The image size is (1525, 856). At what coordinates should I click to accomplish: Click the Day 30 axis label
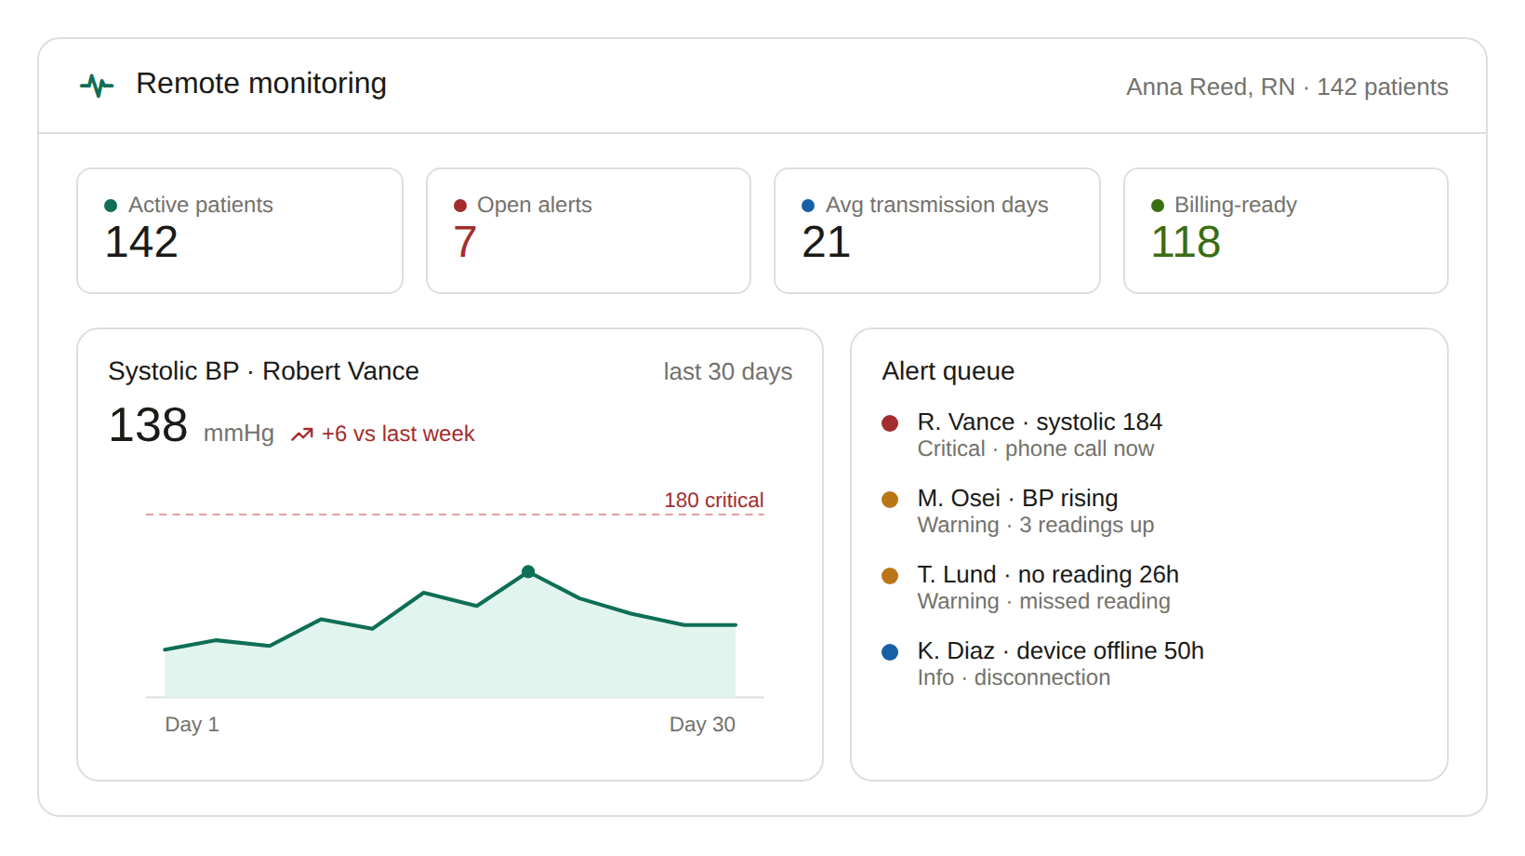(x=702, y=725)
